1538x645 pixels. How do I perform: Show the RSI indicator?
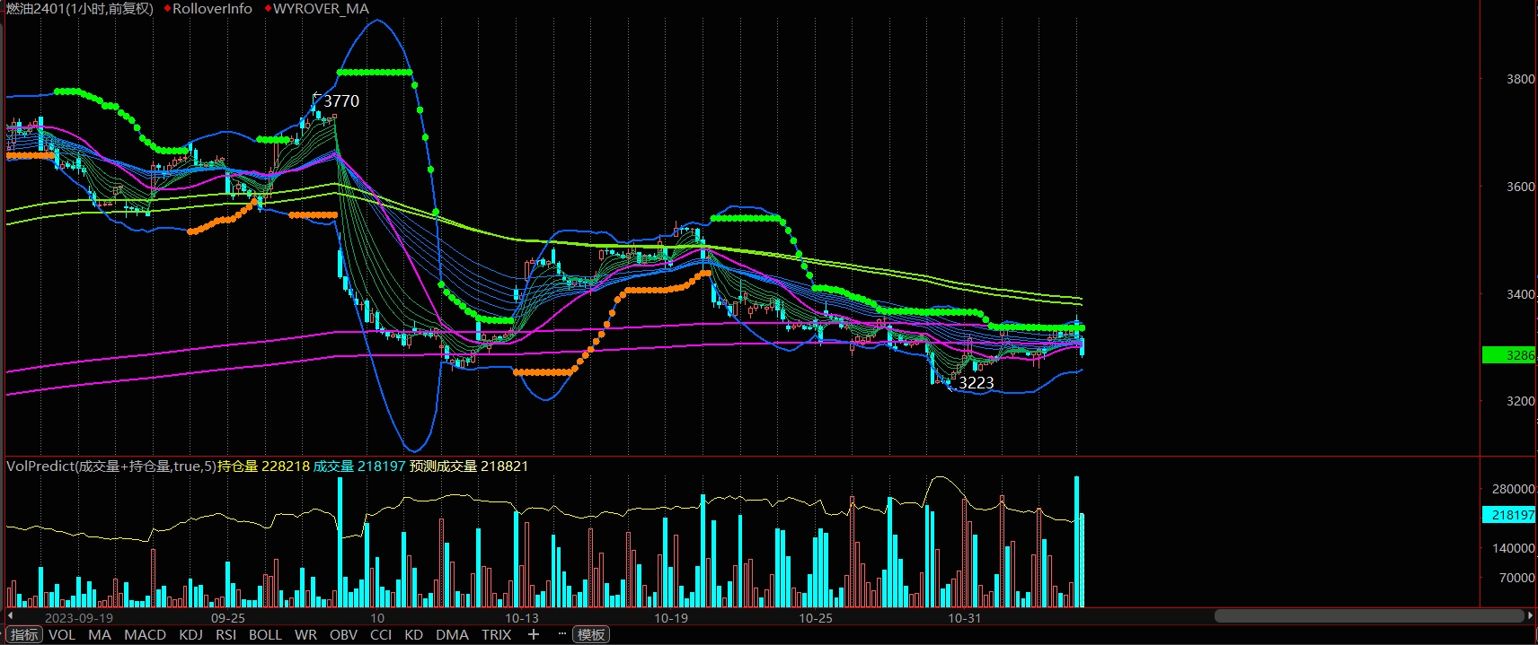tap(226, 635)
